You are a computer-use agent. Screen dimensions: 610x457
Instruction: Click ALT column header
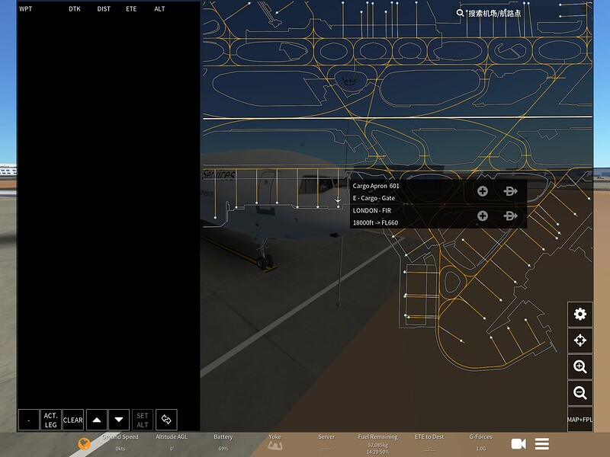pyautogui.click(x=159, y=8)
